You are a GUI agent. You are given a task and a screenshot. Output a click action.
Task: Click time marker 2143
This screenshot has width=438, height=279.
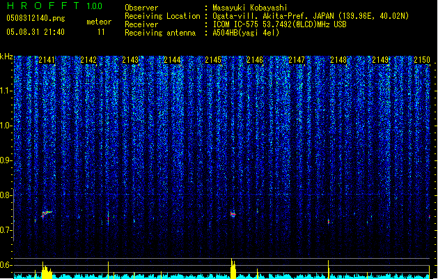click(130, 59)
